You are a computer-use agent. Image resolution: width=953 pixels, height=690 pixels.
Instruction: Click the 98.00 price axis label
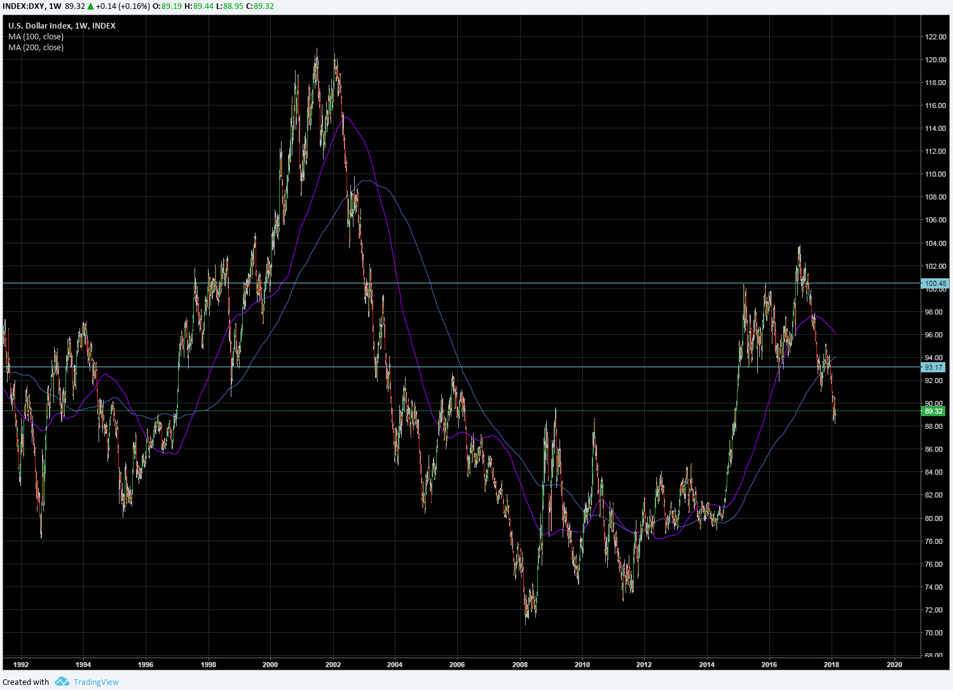click(x=934, y=312)
